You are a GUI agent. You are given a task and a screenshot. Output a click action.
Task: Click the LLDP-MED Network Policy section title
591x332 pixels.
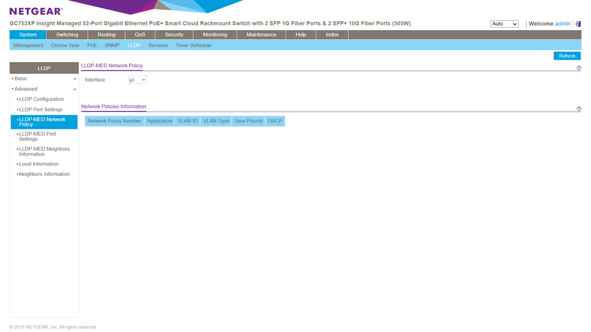point(112,66)
